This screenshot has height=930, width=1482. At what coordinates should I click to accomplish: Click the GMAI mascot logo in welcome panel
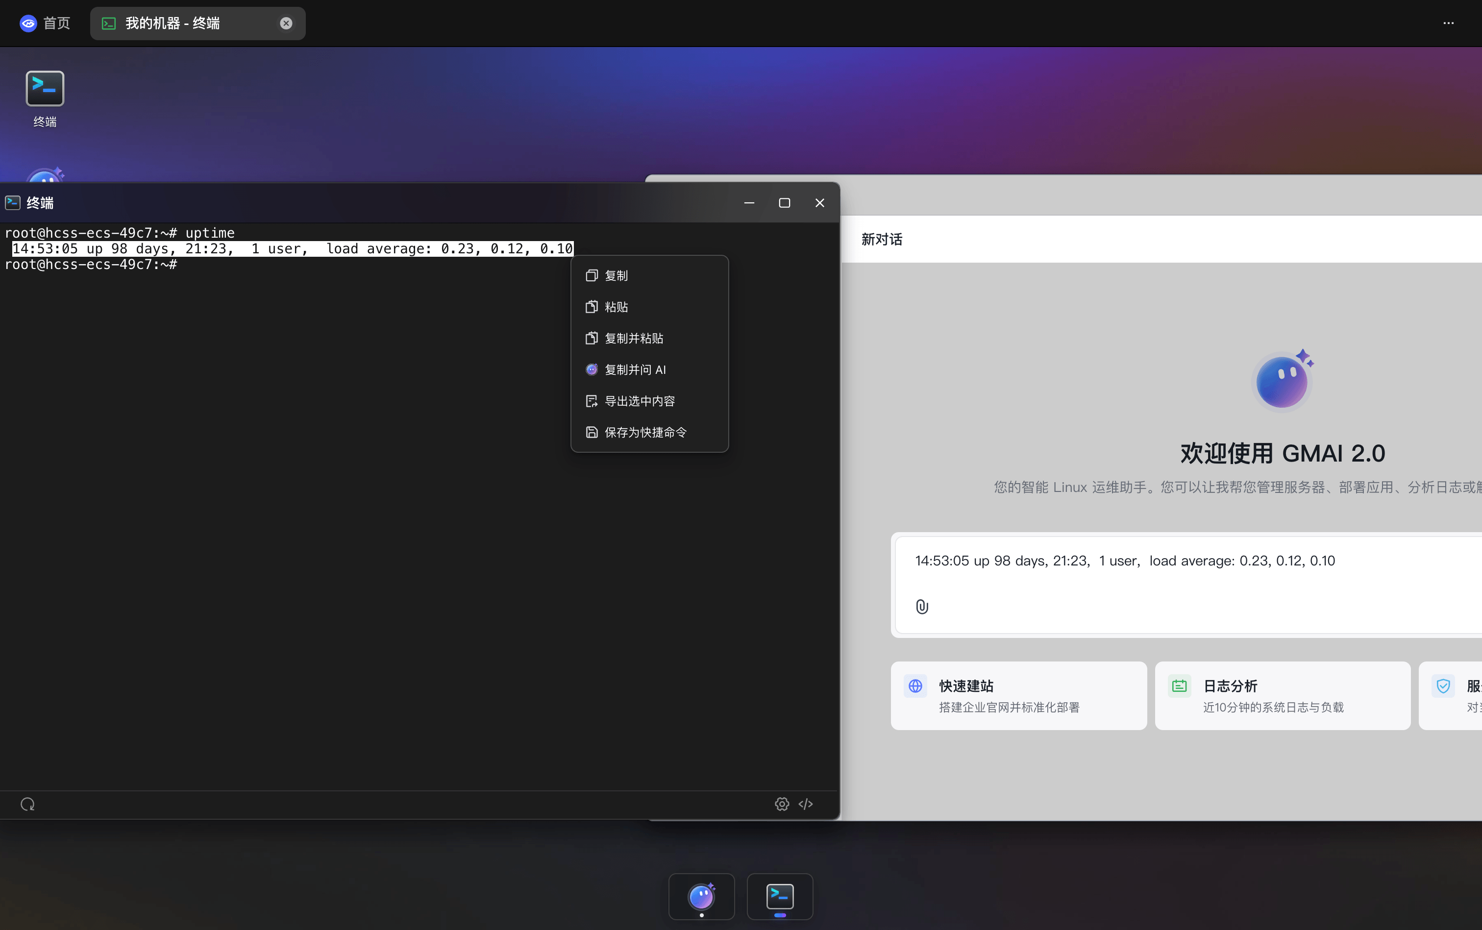click(1282, 380)
